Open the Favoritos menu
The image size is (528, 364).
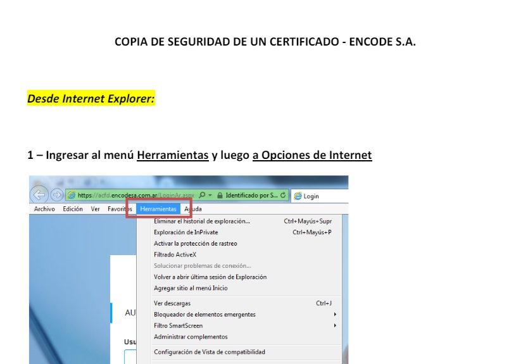(120, 209)
